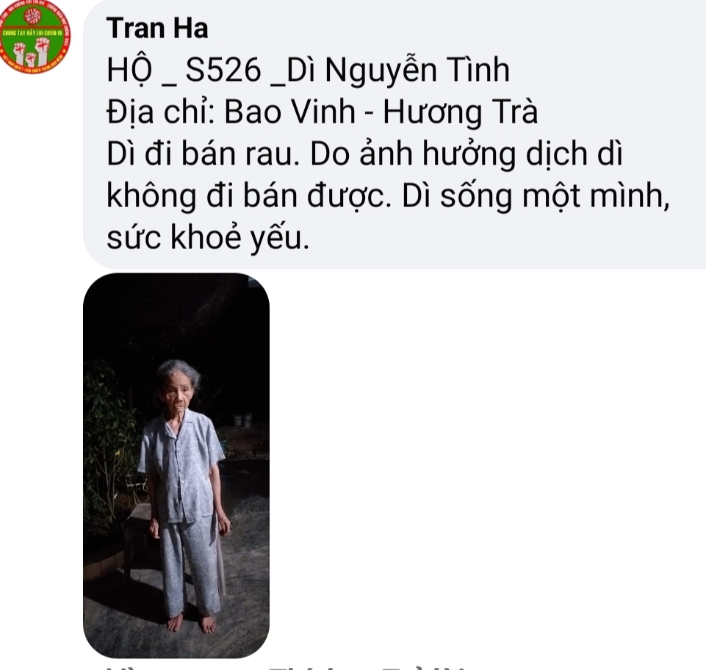Open Tran Ha's round profile avatar
This screenshot has width=706, height=670.
[x=35, y=37]
